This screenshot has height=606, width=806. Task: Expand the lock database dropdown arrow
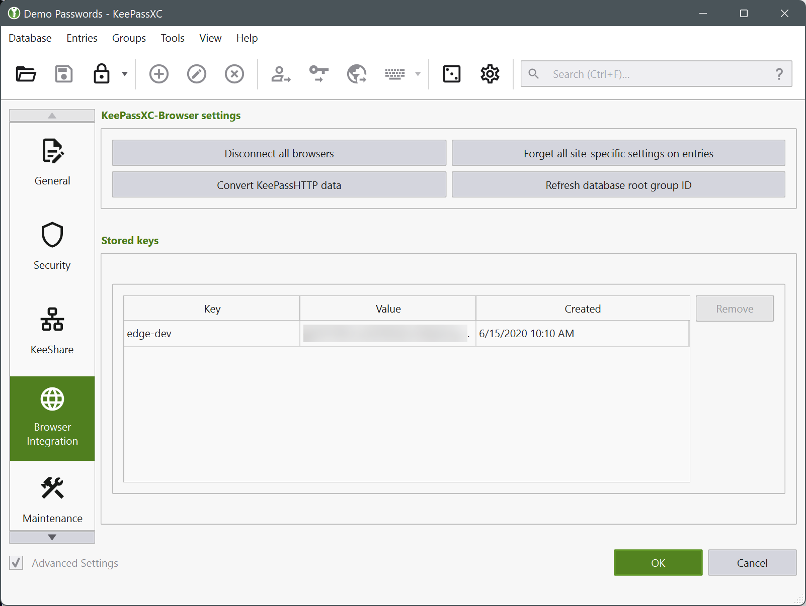pos(125,74)
